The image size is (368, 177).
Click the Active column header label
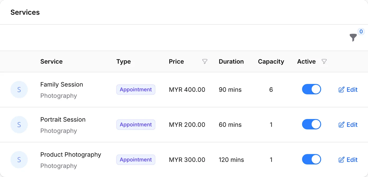[x=306, y=62]
